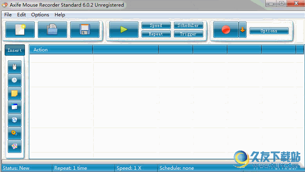Click the Options button in the toolbar
Viewport: 305px width, 172px height.
(269, 31)
